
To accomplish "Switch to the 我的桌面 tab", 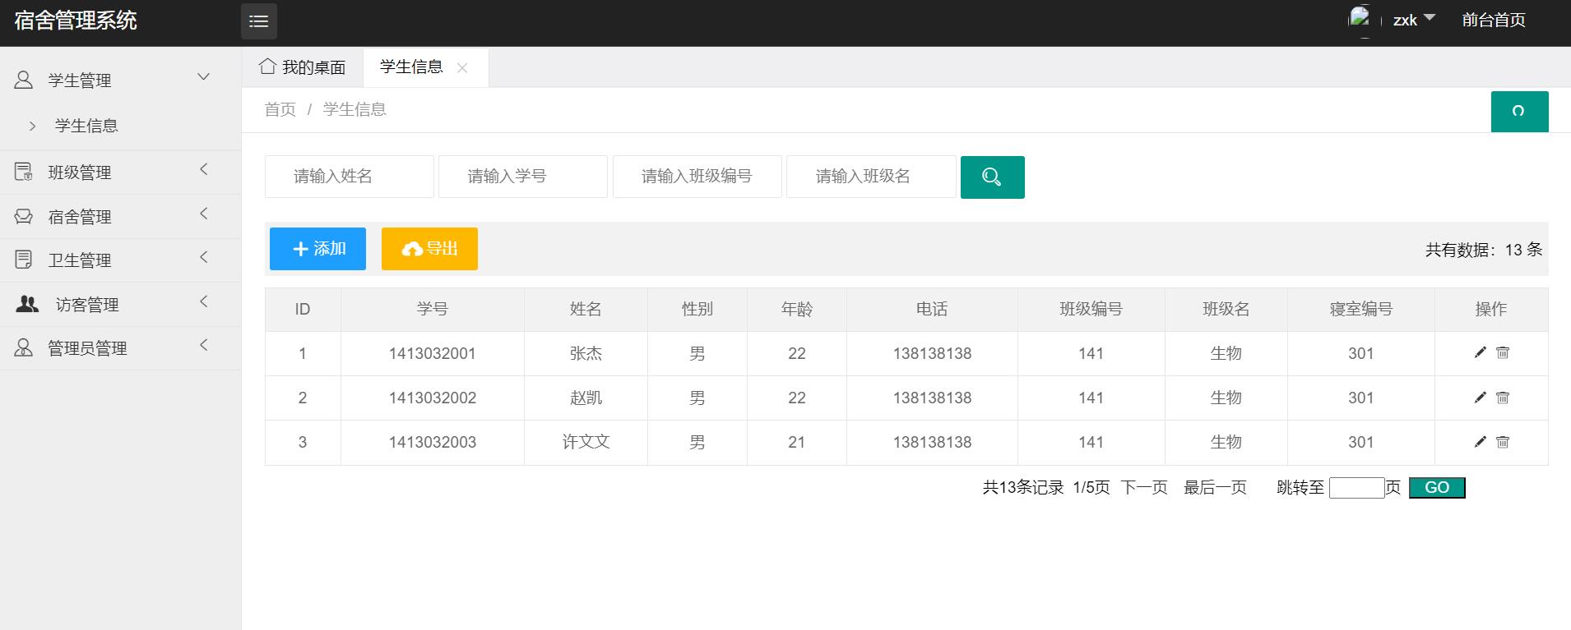I will [303, 67].
